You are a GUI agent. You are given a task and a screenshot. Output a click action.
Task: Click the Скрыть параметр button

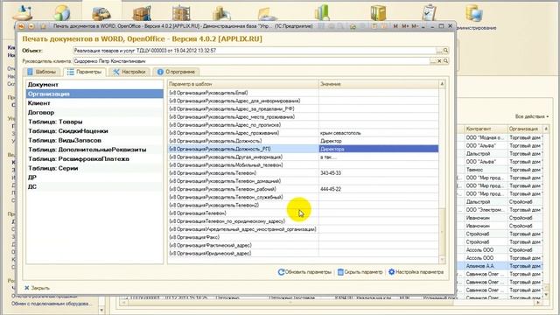(360, 272)
